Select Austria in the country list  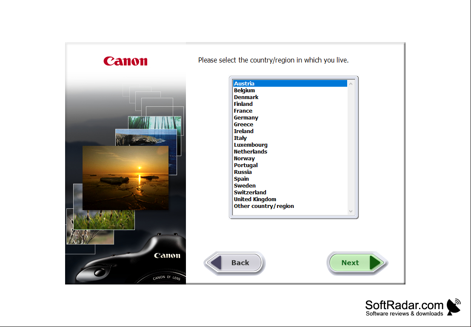290,83
